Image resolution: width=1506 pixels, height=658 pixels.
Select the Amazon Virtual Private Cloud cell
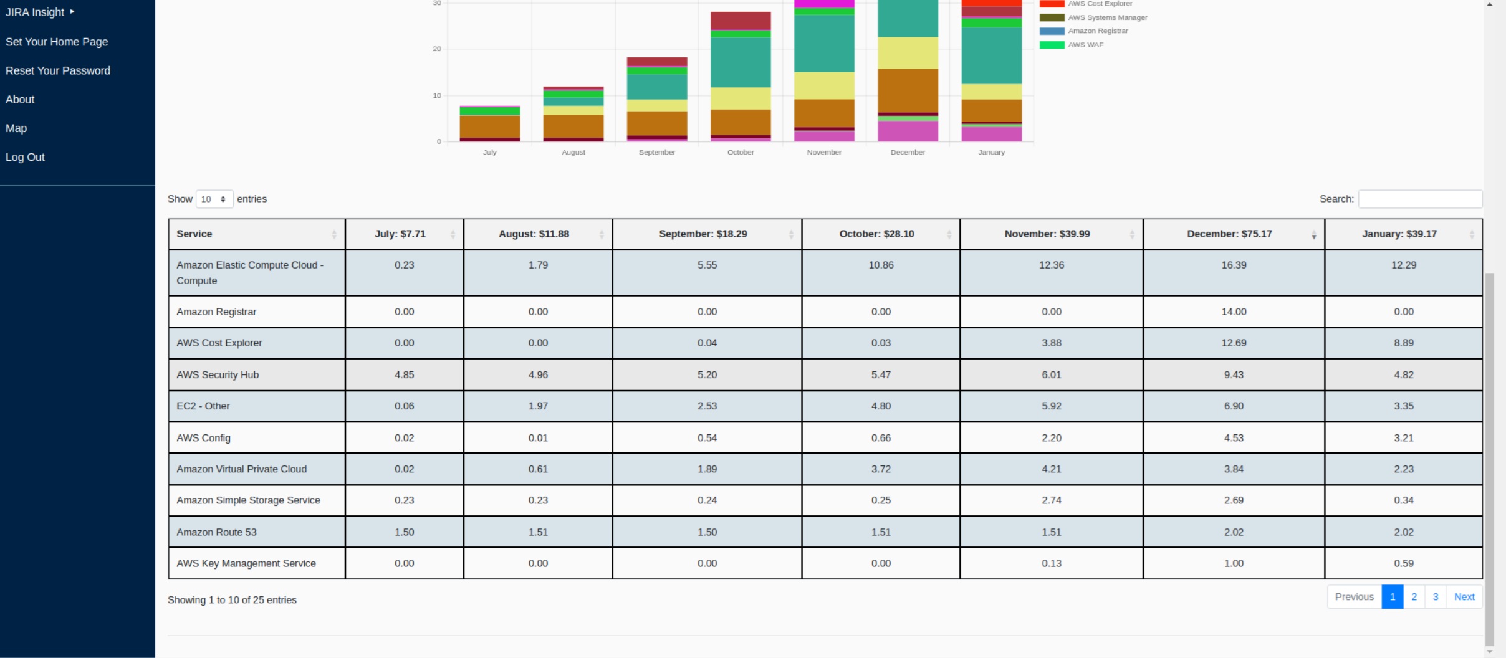[257, 469]
